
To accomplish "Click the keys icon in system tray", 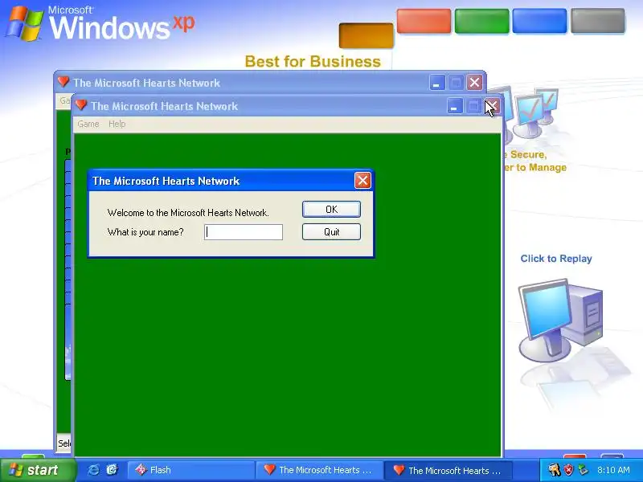I will pyautogui.click(x=555, y=470).
